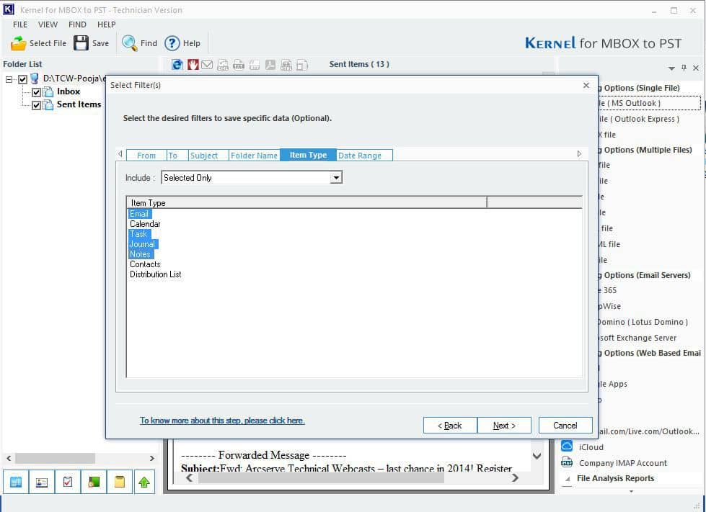
Task: Open the Contacts card icon at bottom left
Action: pyautogui.click(x=41, y=482)
